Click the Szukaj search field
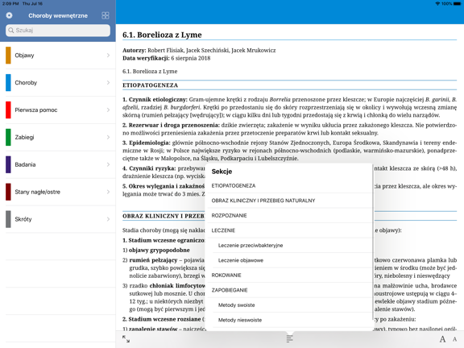 58,30
